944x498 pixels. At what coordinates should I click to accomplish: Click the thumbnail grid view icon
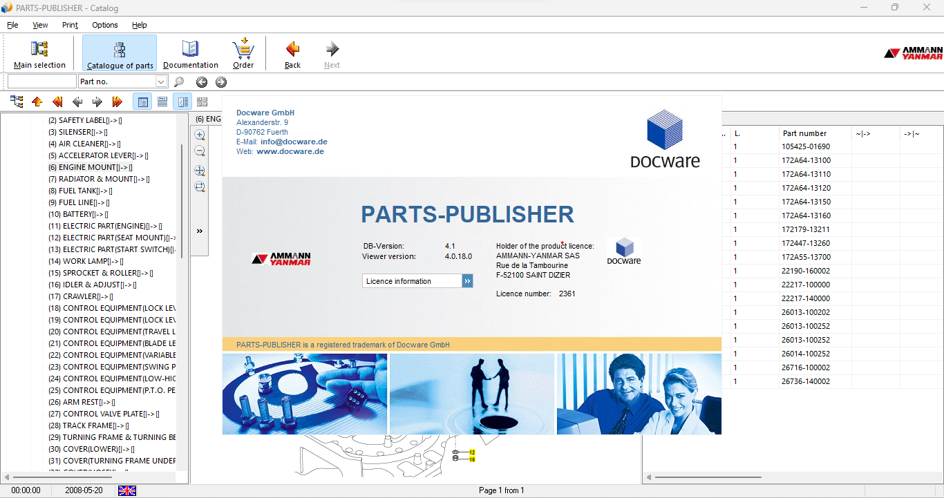[x=202, y=102]
